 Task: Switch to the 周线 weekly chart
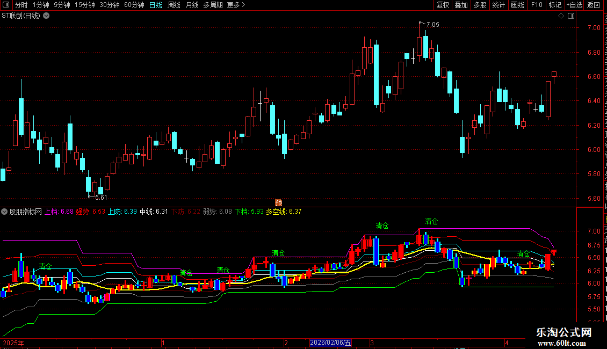click(x=174, y=5)
